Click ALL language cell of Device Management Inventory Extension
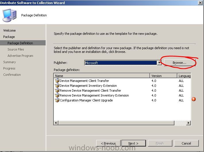This screenshot has height=152, width=204. point(181,86)
